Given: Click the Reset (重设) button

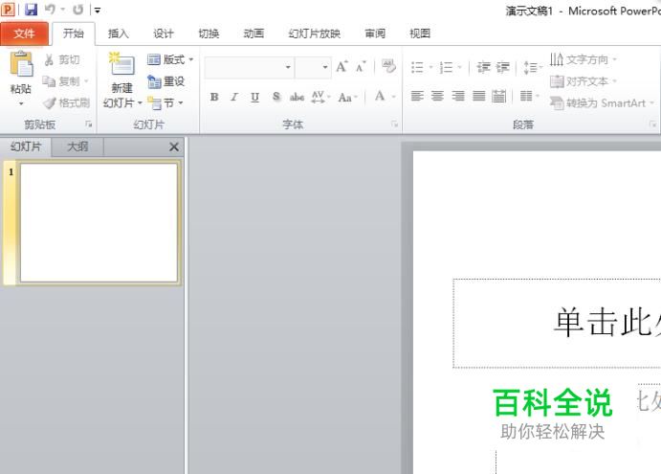Looking at the screenshot, I should pyautogui.click(x=166, y=81).
